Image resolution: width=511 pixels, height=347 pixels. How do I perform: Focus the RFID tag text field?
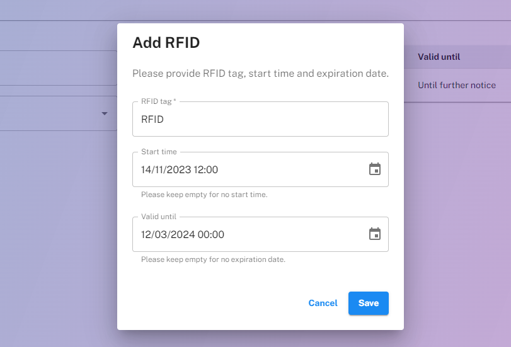(260, 119)
